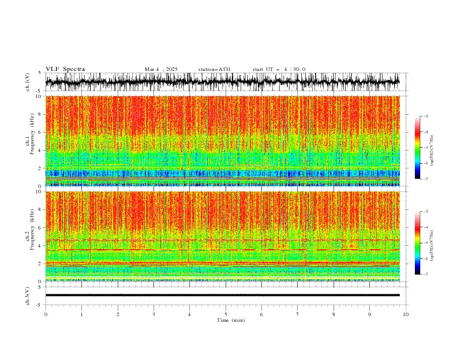The height and width of the screenshot is (353, 457).
Task: Click the "6" tick on ch.2 frequency axis
Action: (40, 228)
